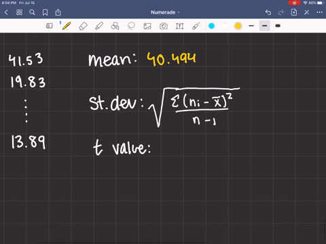Tap the handwritten number 13.89
Image resolution: width=326 pixels, height=244 pixels.
point(29,142)
